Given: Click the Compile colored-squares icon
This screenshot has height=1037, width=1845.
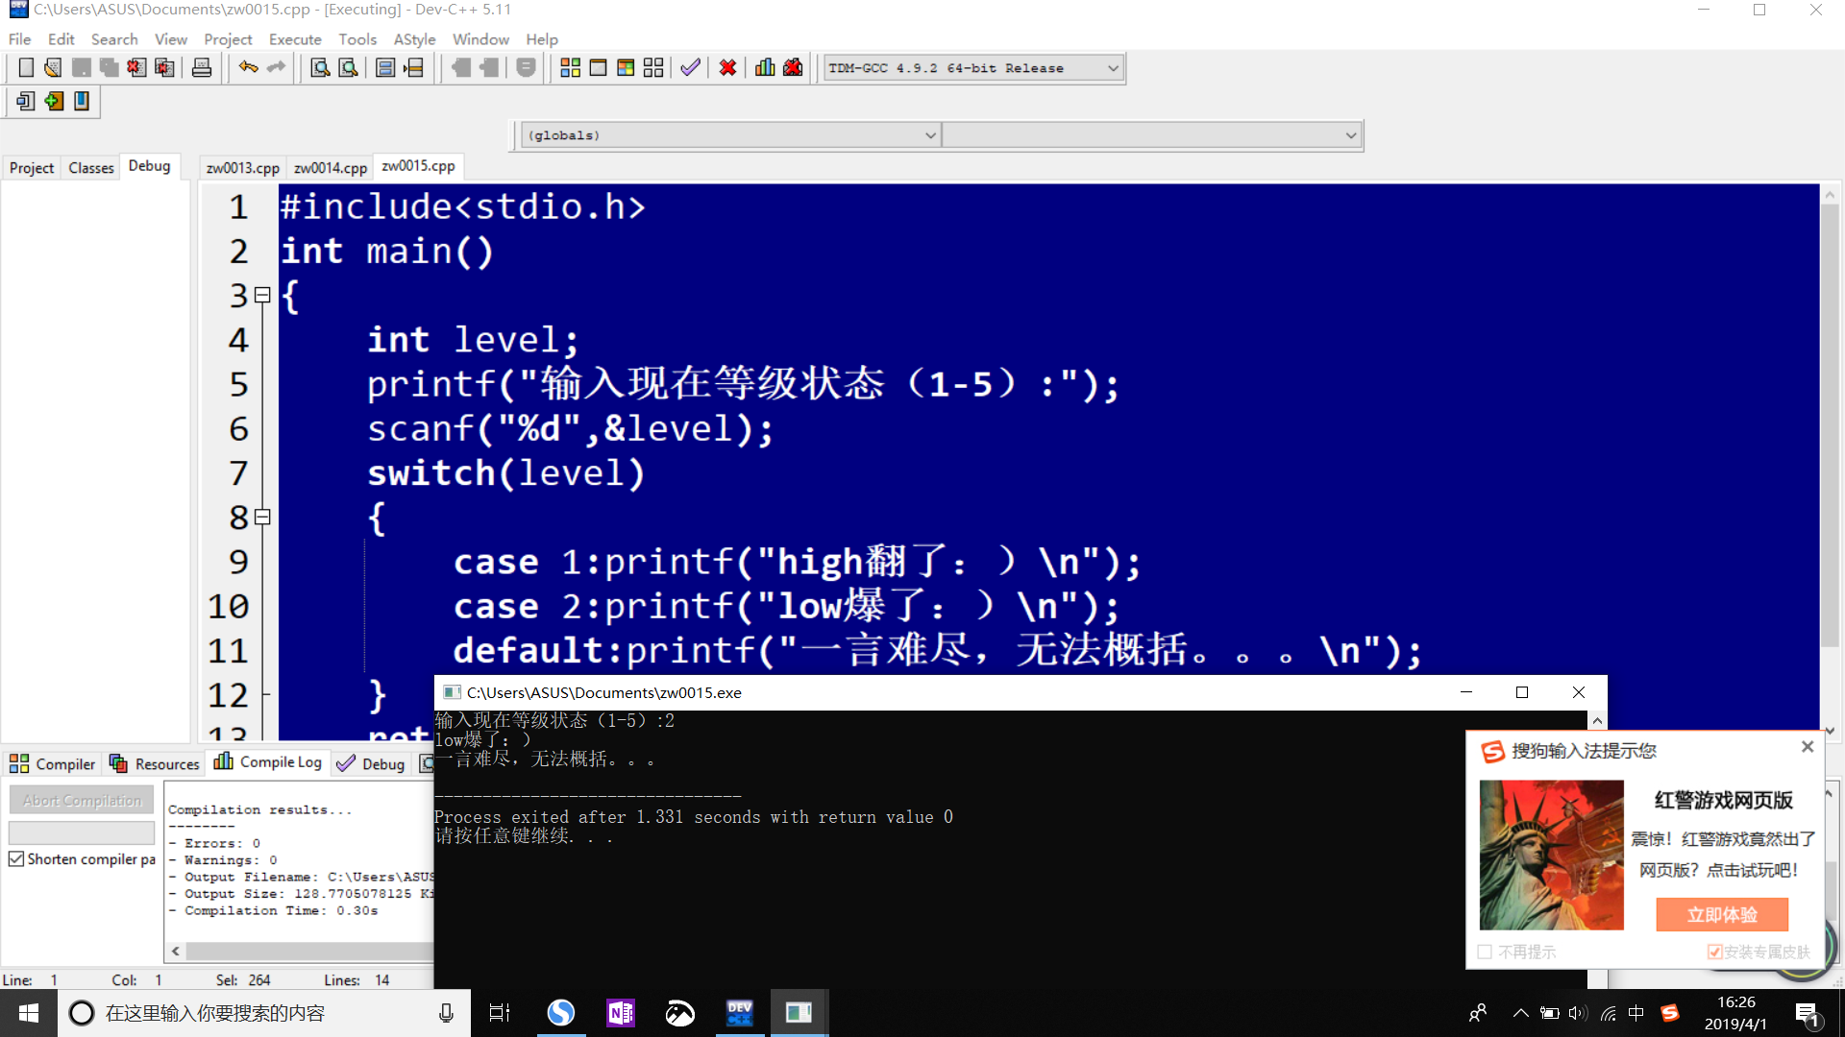Looking at the screenshot, I should [570, 68].
